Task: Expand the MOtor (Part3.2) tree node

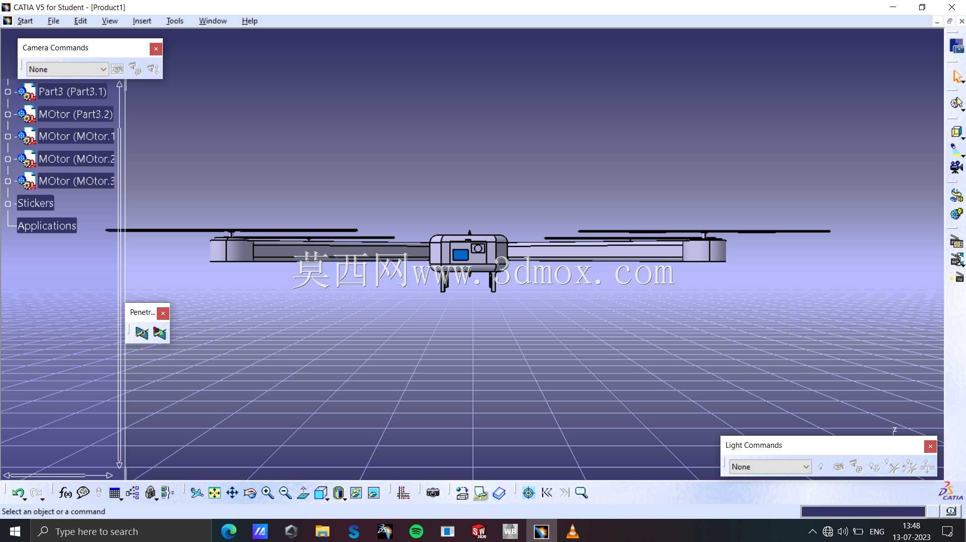Action: click(x=8, y=114)
